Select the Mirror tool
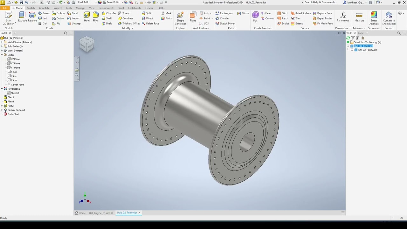This screenshot has width=407, height=229. pos(243,13)
